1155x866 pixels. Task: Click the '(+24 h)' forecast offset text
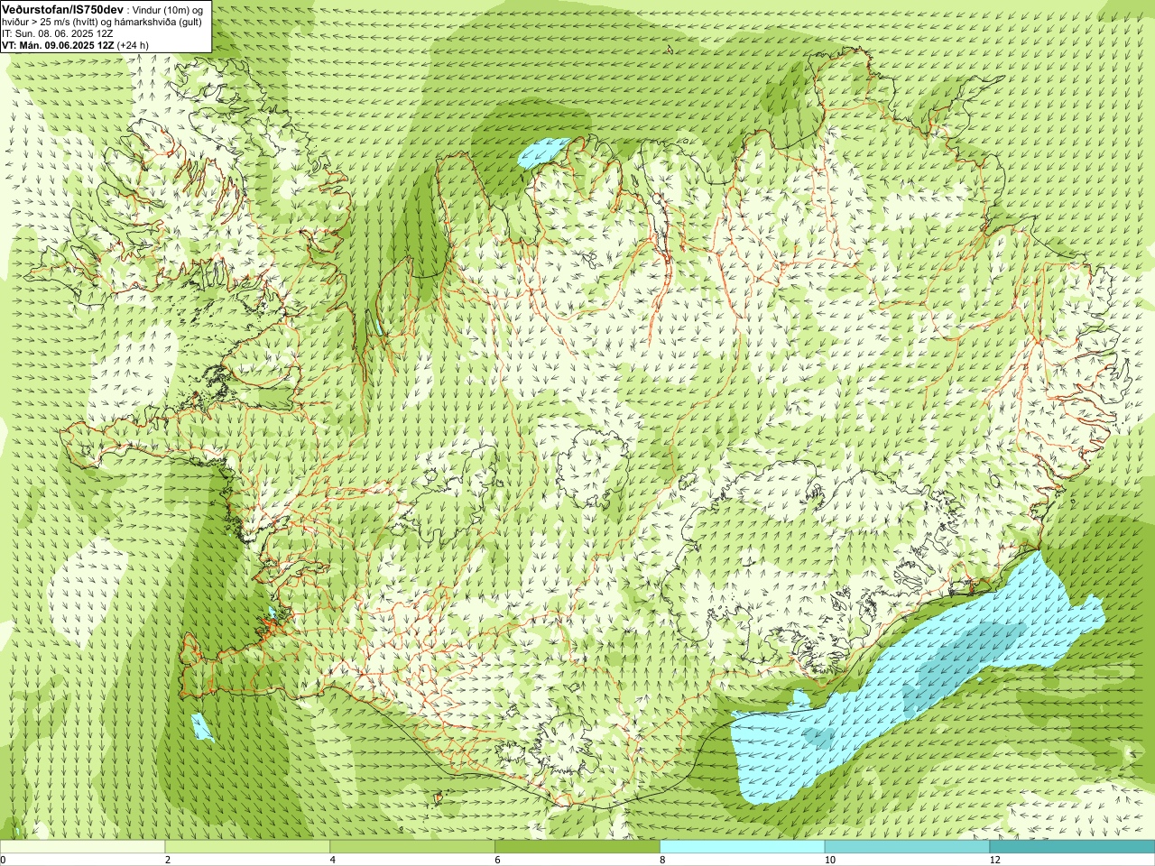[x=133, y=45]
